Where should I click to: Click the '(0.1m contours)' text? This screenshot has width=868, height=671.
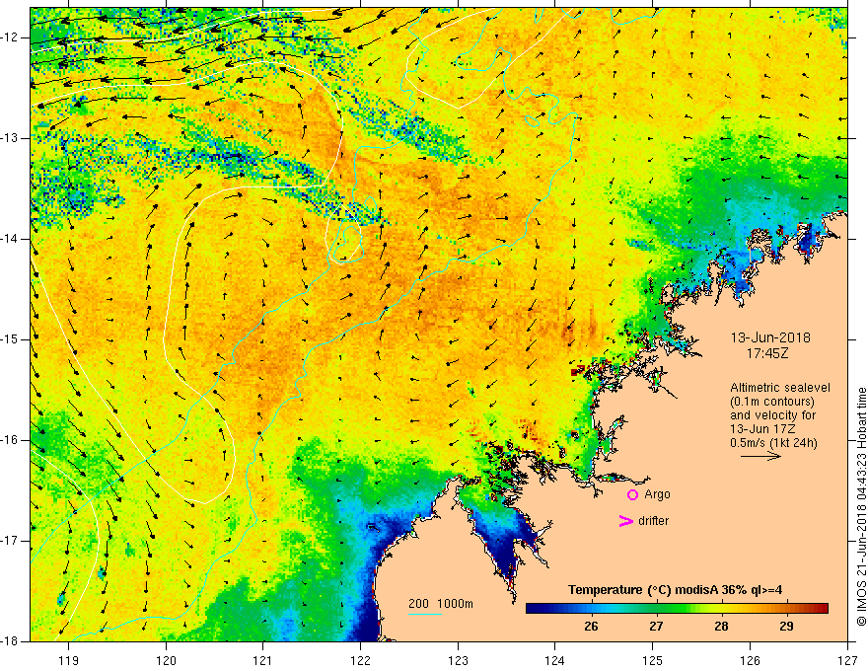[772, 402]
